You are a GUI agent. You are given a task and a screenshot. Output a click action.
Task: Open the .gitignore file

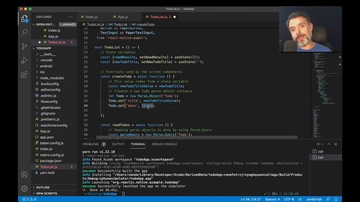tap(54, 113)
